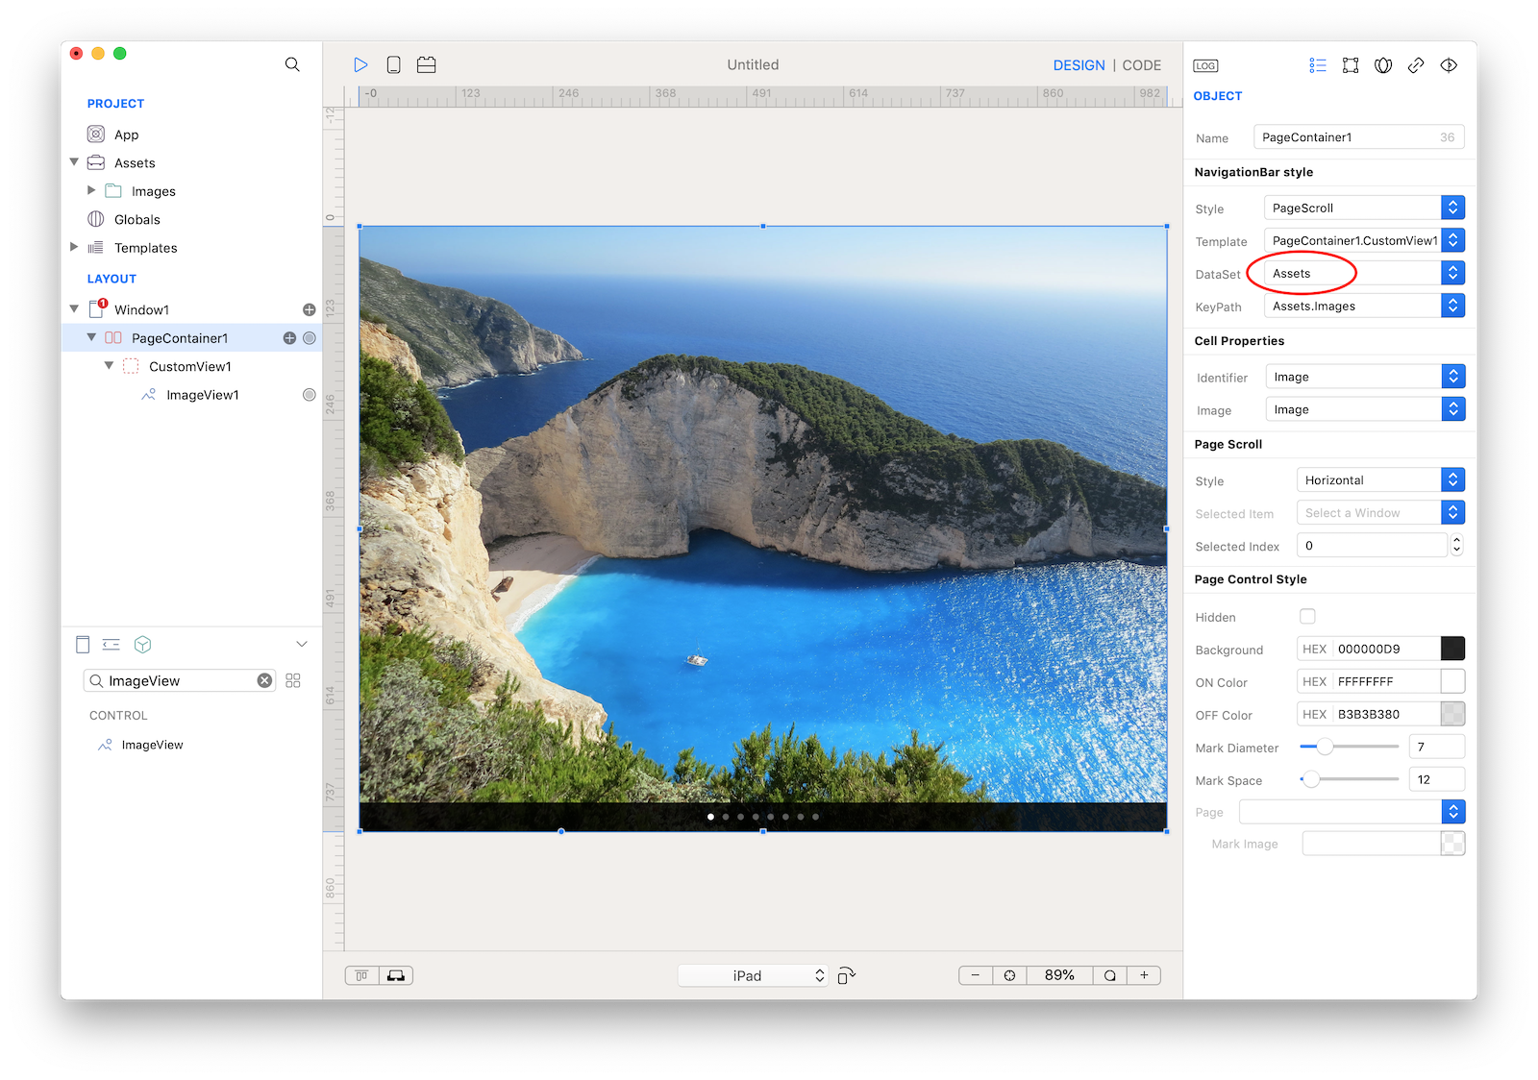
Task: Switch to DESIGN mode
Action: [x=1079, y=65]
